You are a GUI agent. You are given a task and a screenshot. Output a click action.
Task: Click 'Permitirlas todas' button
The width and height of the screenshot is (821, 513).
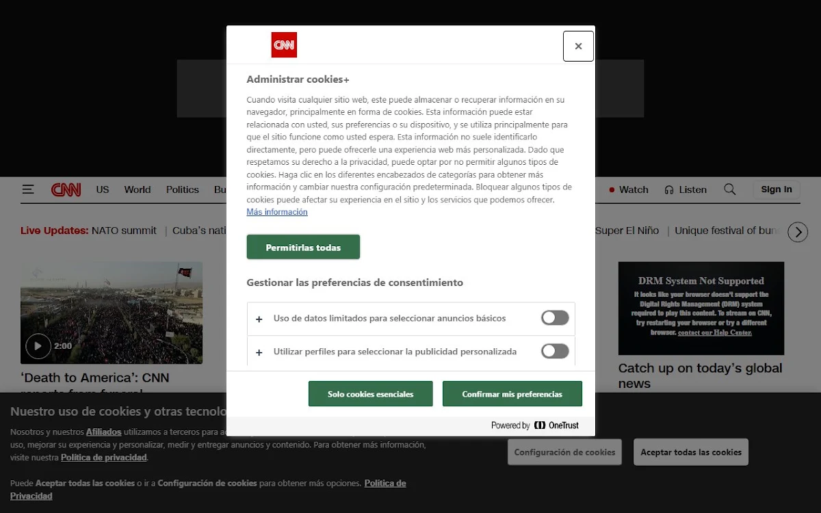tap(303, 247)
